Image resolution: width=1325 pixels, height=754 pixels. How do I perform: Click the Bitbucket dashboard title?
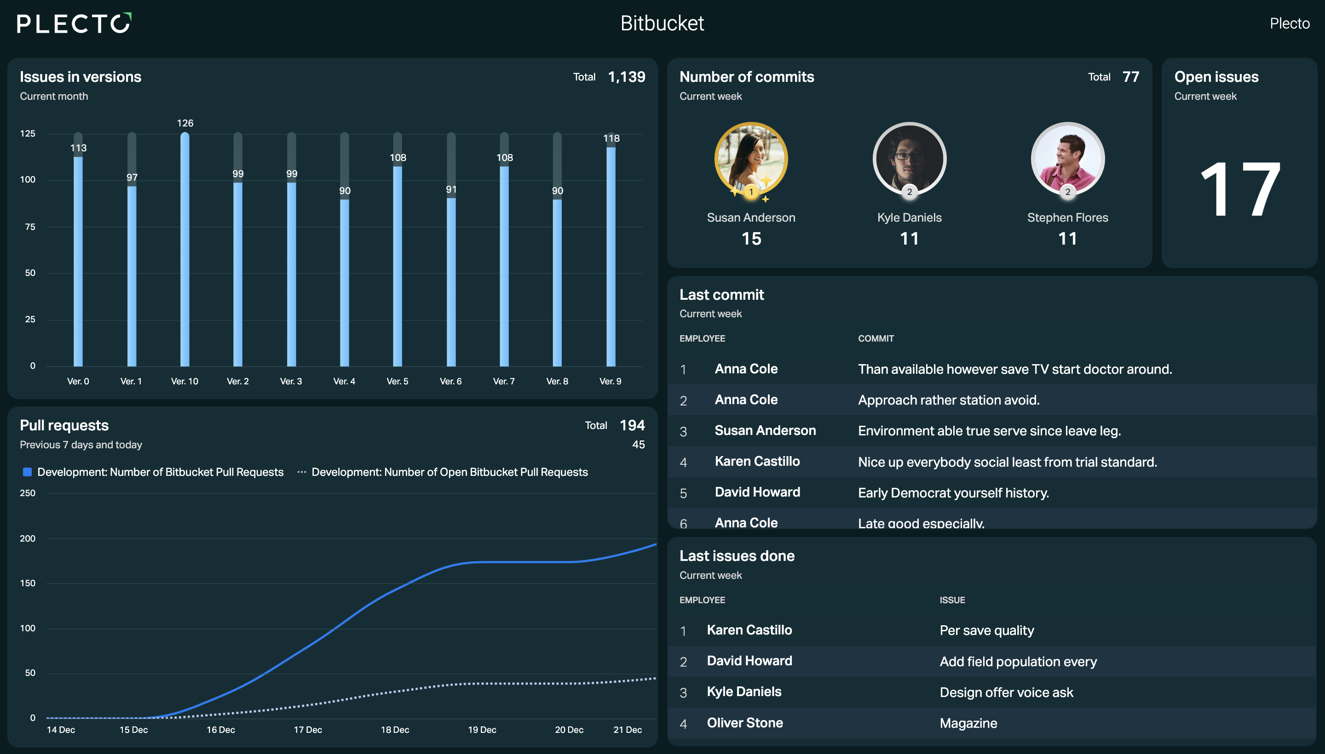pos(662,23)
